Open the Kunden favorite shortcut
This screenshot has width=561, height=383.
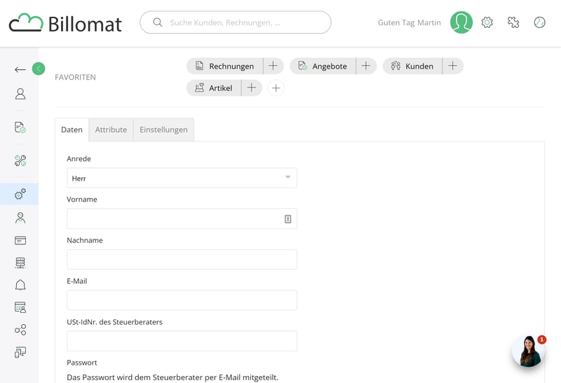[x=413, y=66]
